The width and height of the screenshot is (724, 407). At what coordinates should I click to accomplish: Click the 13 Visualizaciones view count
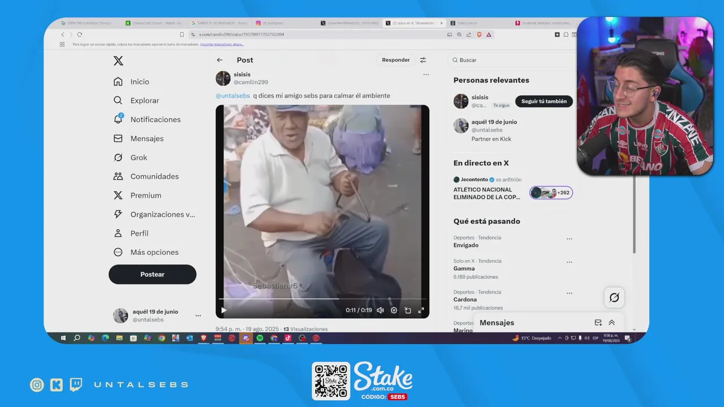[305, 329]
